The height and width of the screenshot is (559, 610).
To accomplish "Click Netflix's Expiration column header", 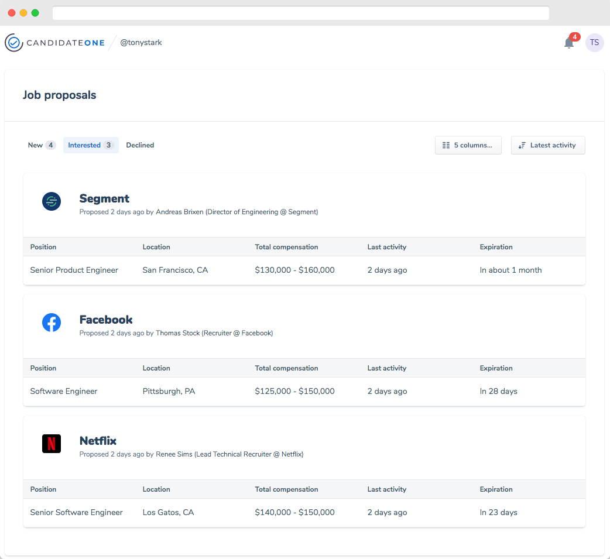I will (x=496, y=489).
